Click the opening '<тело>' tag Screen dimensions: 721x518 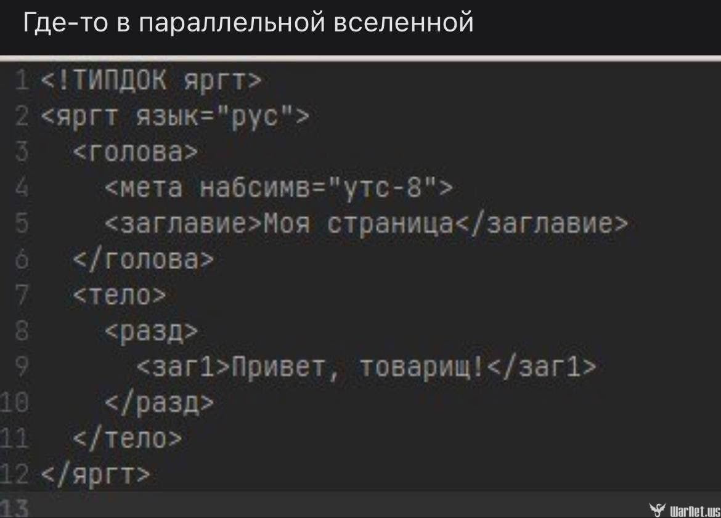coord(120,295)
